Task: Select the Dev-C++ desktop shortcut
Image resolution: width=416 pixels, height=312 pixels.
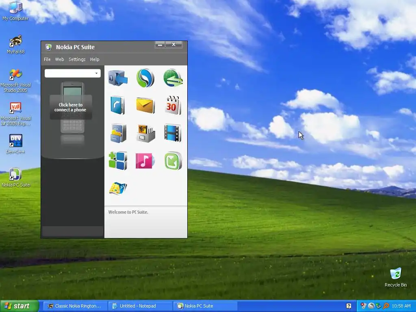Action: point(16,144)
